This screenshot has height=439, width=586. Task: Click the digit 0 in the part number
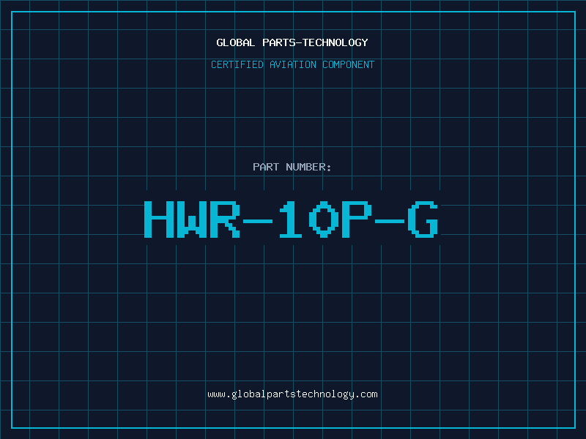click(x=324, y=219)
